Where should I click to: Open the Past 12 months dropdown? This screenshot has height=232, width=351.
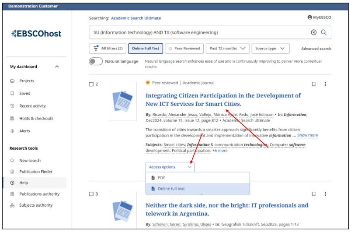coord(228,49)
